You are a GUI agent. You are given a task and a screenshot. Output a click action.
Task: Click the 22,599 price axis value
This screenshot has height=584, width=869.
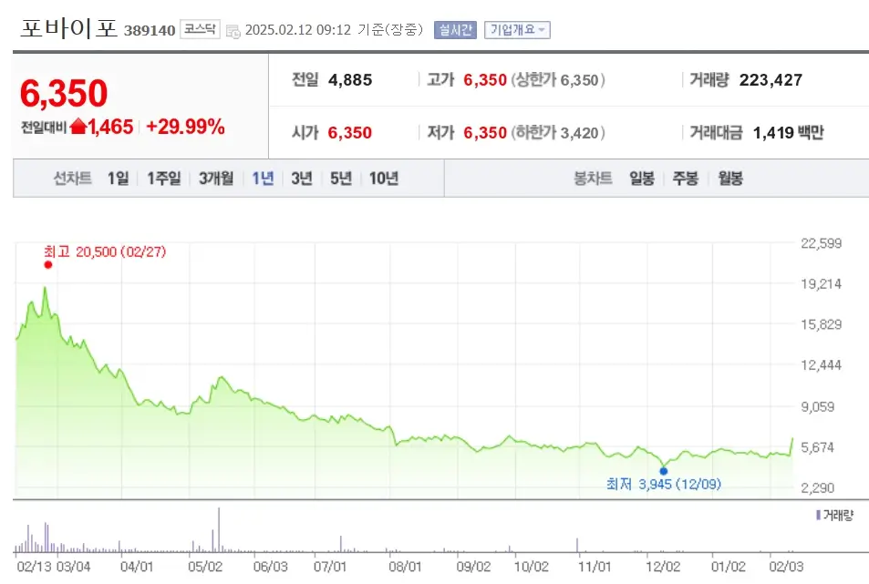click(x=820, y=244)
